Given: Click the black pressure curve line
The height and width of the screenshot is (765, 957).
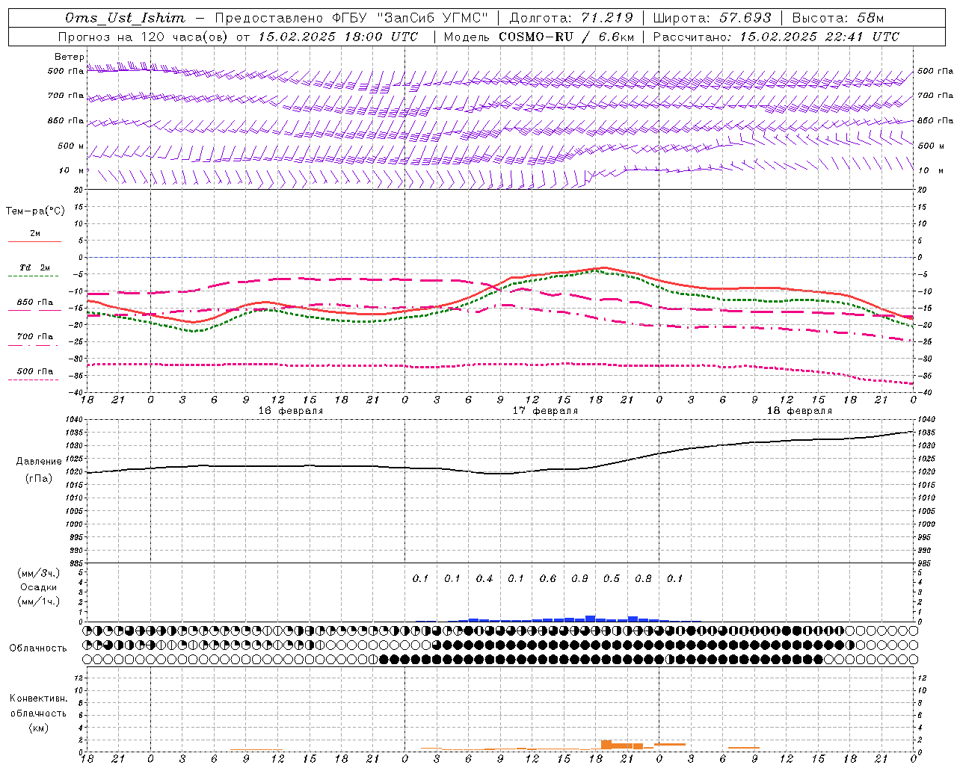Looking at the screenshot, I should (x=499, y=473).
